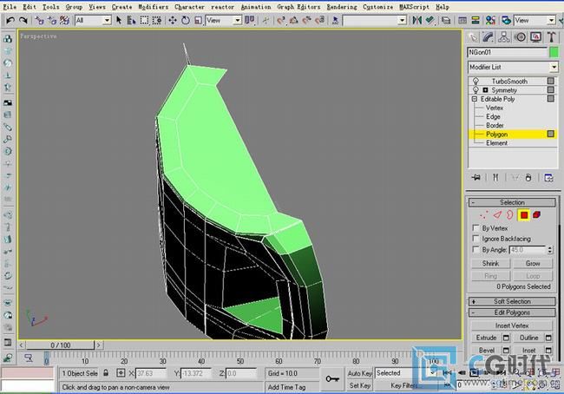Viewport: 564px width, 394px height.
Task: Open the Motion command panel tab
Action: pyautogui.click(x=520, y=37)
